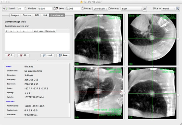Viewport: 182px width, 125px height.
Task: Click the top-right axial slice view
Action: (152, 39)
